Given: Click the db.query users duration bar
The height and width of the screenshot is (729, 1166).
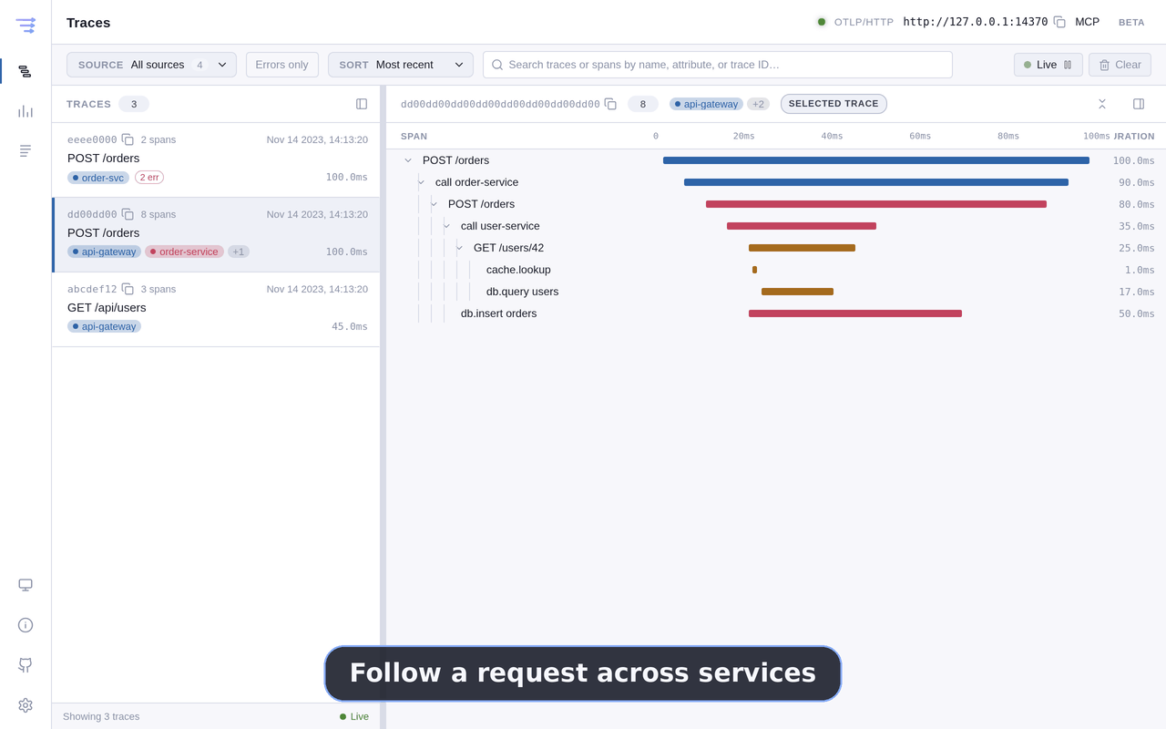Looking at the screenshot, I should (x=797, y=292).
